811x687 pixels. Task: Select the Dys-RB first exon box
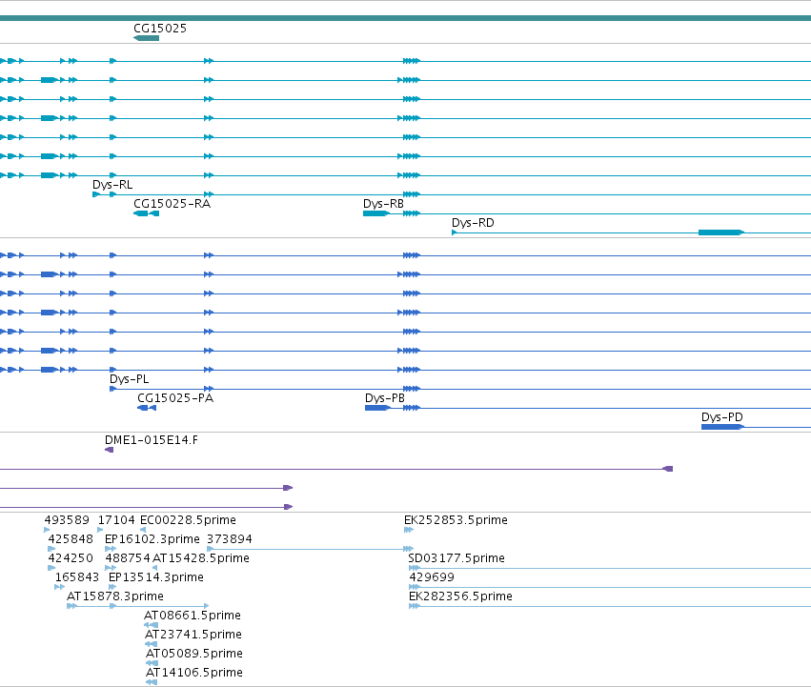[376, 213]
